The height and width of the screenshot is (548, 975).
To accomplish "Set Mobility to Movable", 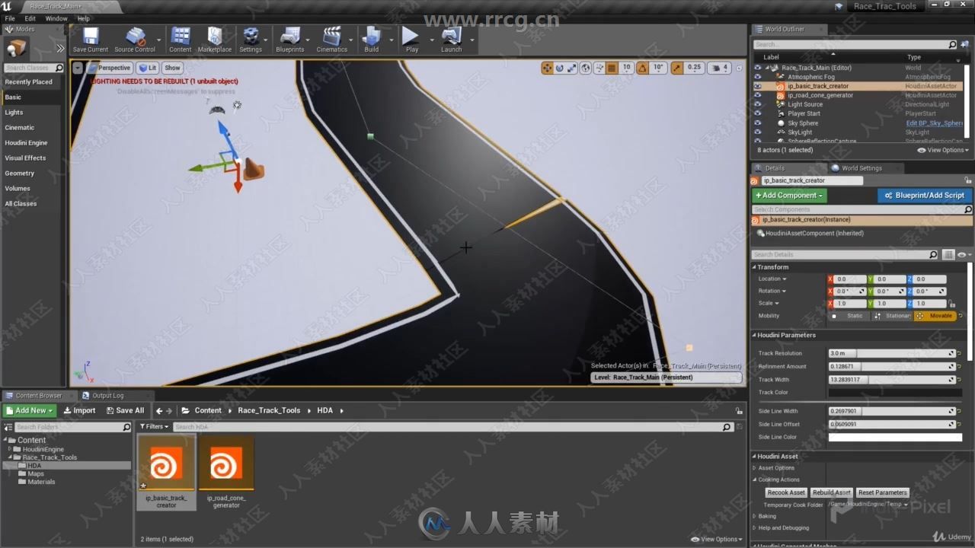I will point(935,316).
